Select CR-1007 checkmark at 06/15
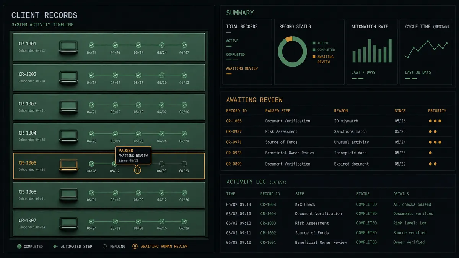The width and height of the screenshot is (459, 258). [x=162, y=221]
